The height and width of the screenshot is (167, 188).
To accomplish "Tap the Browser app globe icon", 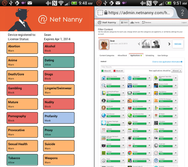I will (130, 123).
